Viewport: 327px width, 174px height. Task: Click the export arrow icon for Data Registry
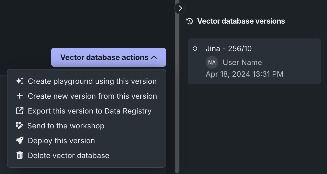20,111
